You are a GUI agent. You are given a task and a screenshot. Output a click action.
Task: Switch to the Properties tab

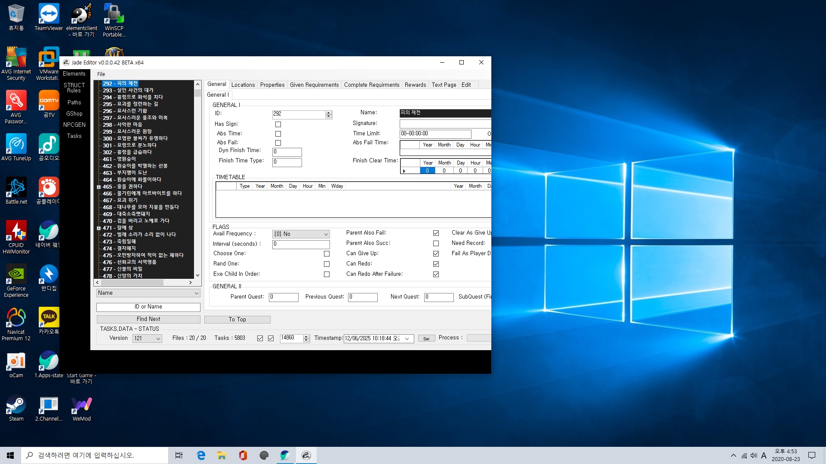tap(272, 85)
